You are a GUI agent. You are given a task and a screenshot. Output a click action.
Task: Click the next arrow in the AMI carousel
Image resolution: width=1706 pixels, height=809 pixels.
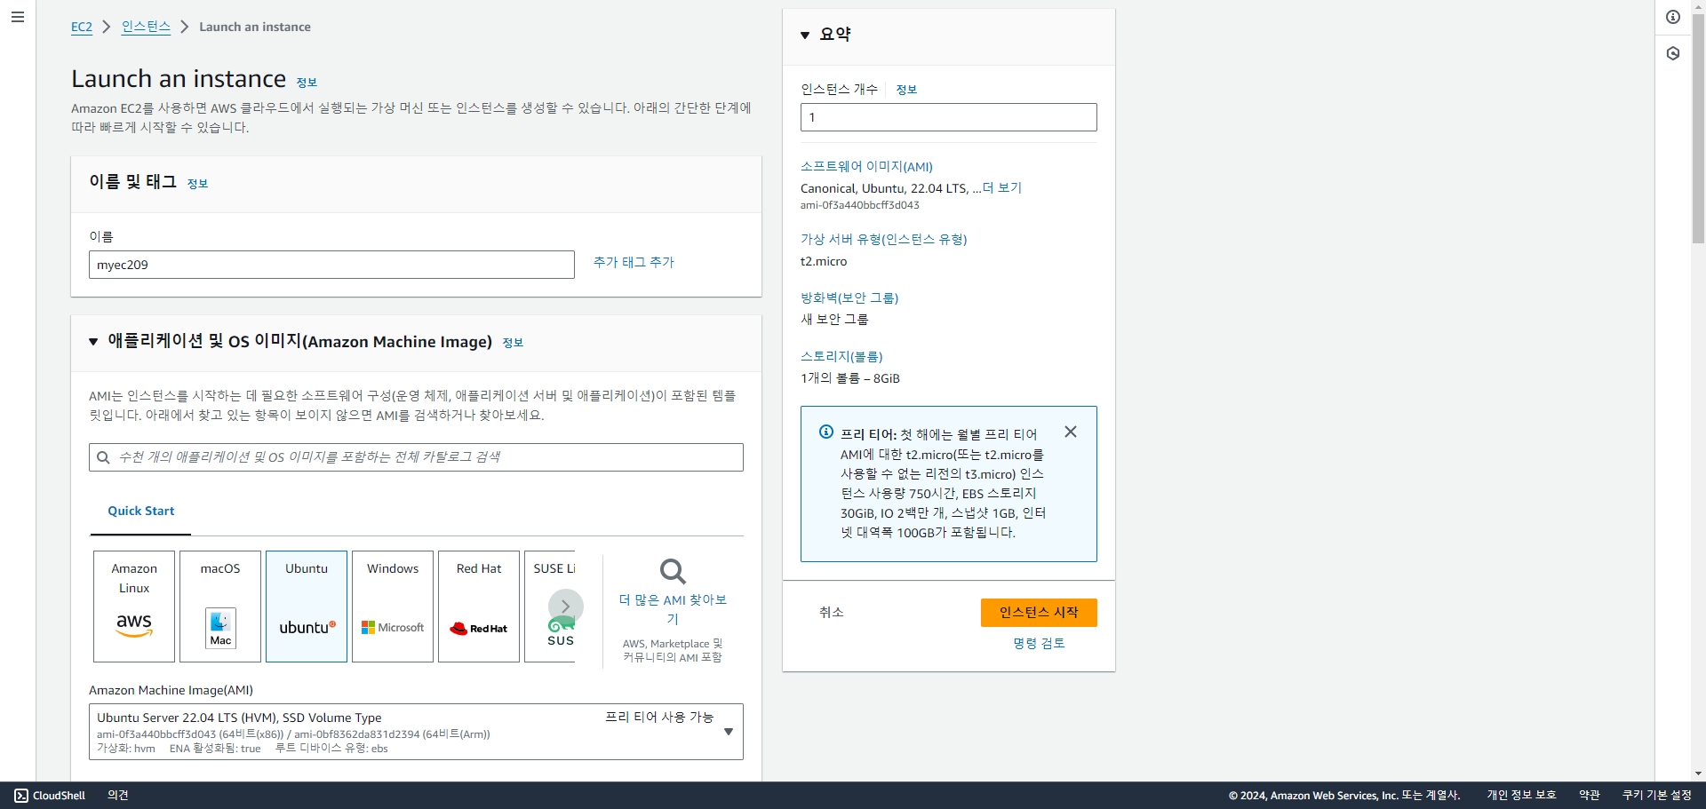pos(566,607)
